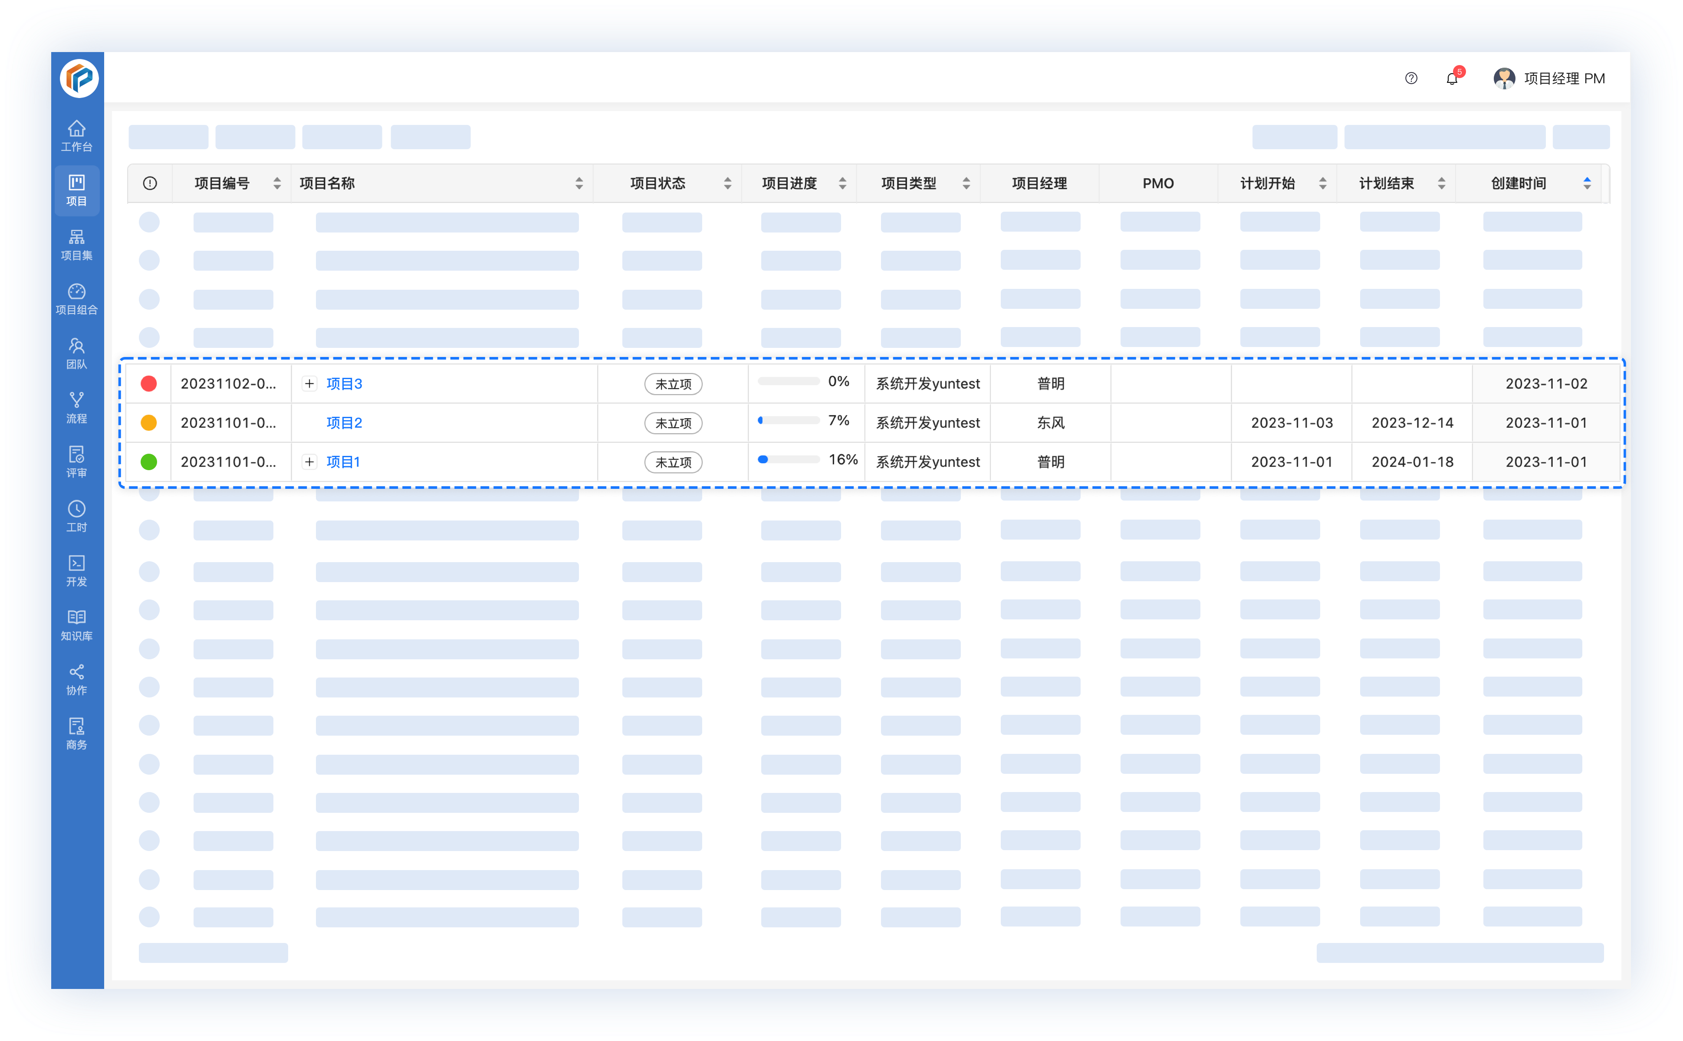
Task: Open the 协作 collaboration section
Action: point(76,680)
